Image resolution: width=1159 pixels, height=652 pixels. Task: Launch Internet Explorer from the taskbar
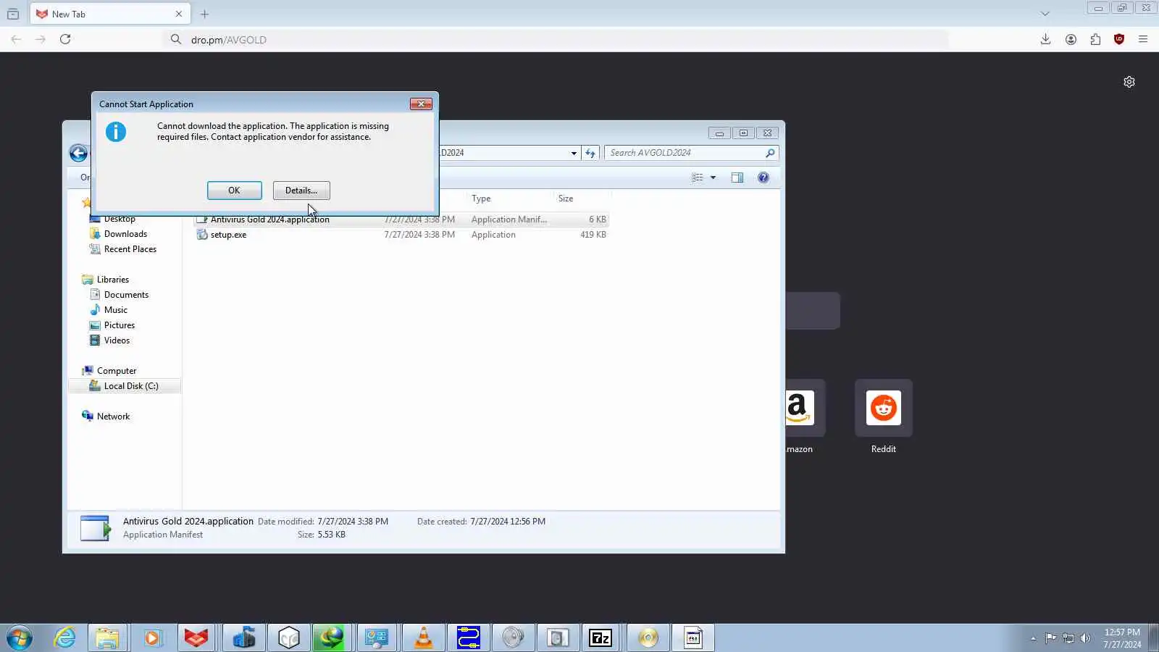[64, 638]
